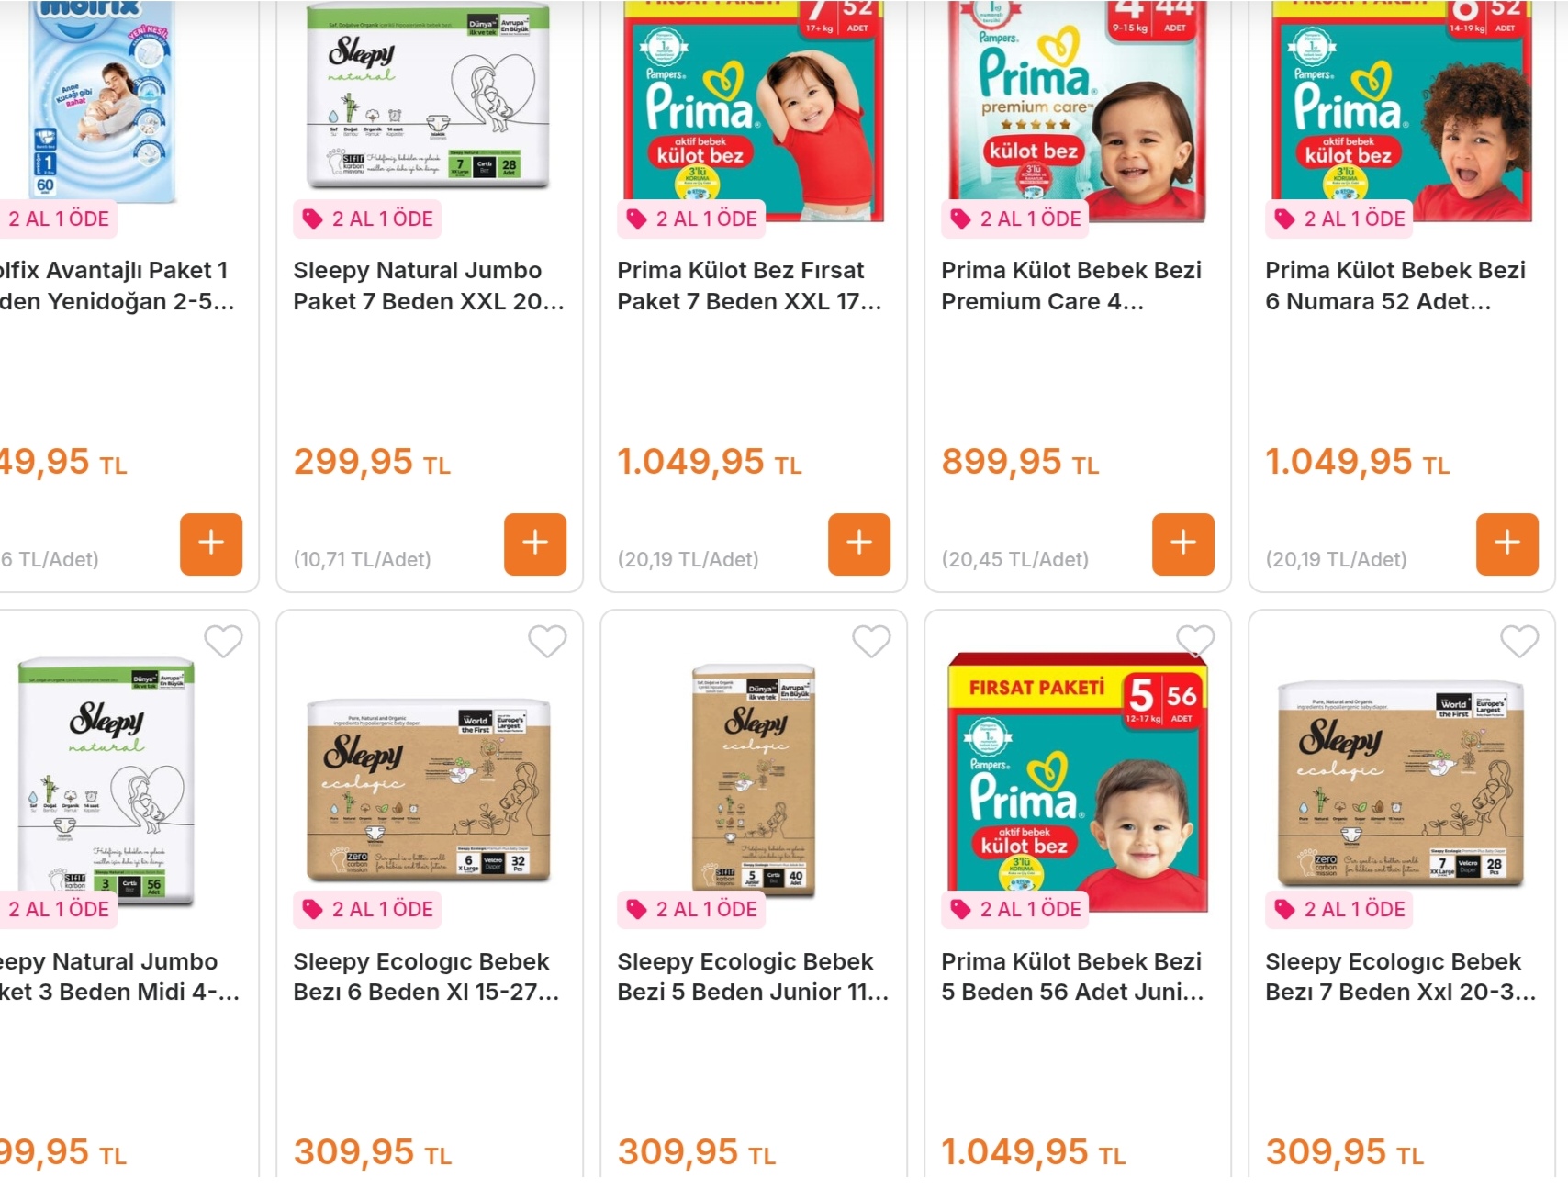Add Molfix Avantajlı Paket to cart

coord(210,544)
